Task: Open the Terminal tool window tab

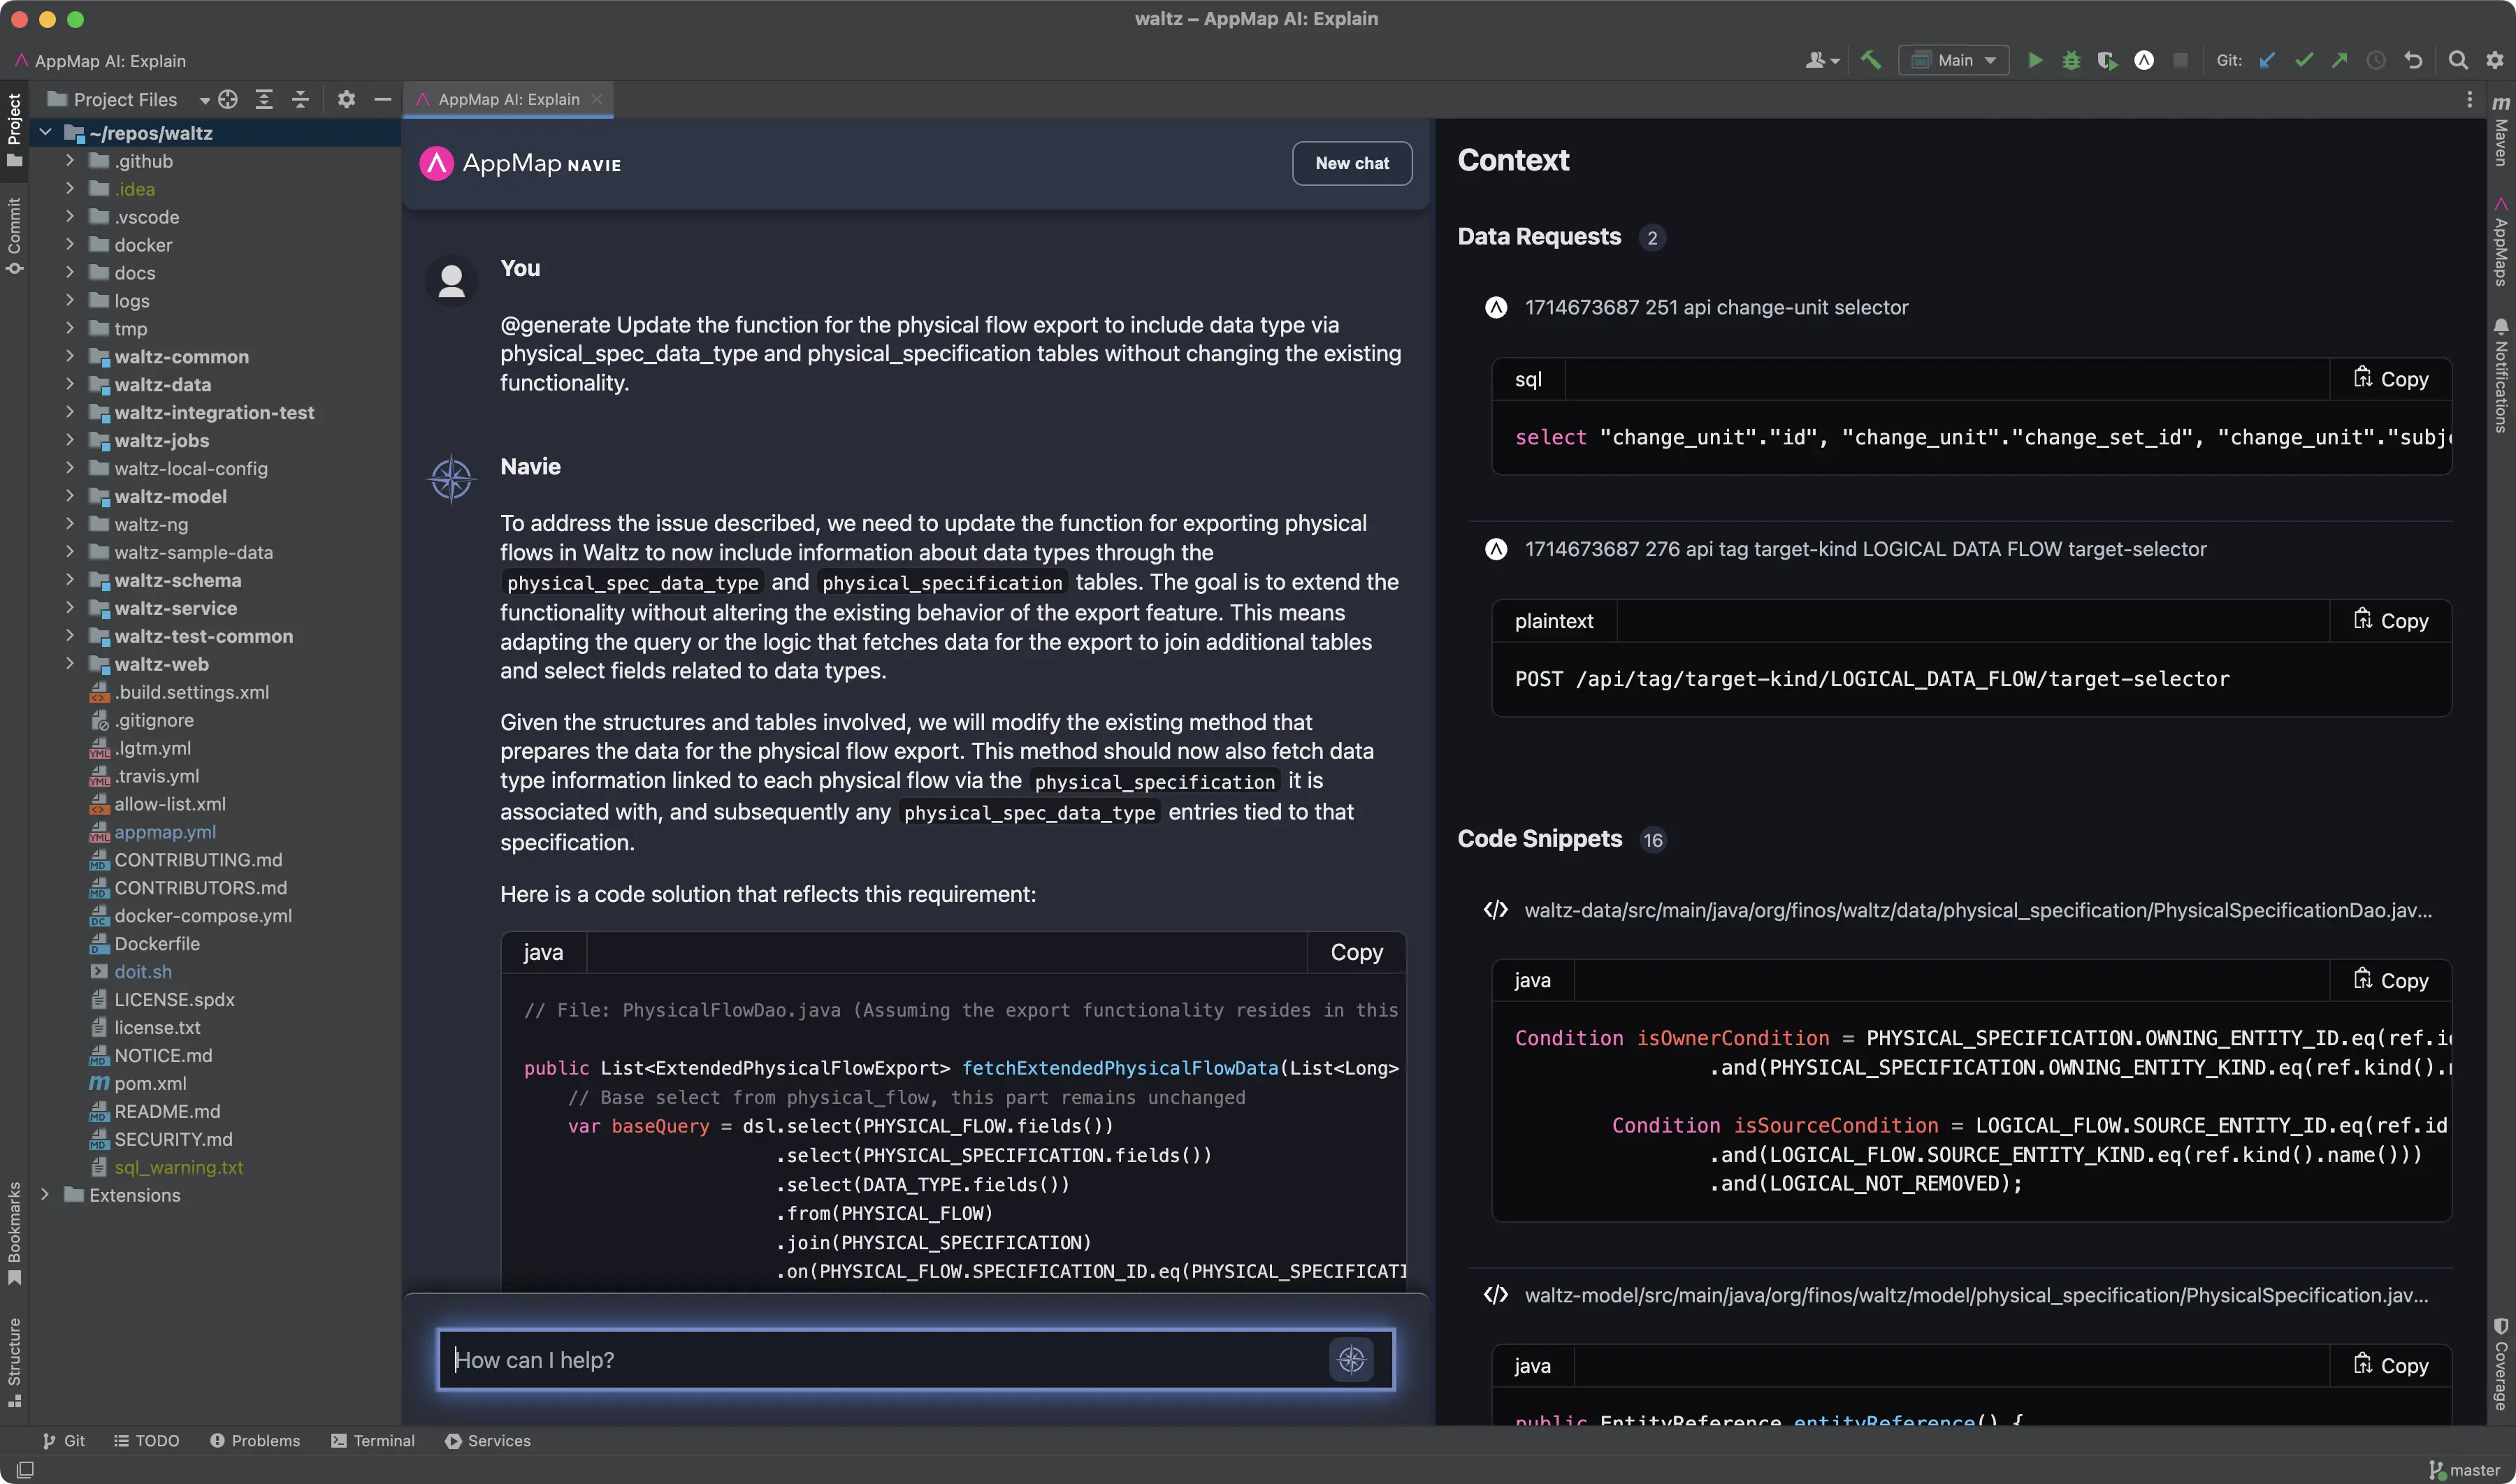Action: (373, 1441)
